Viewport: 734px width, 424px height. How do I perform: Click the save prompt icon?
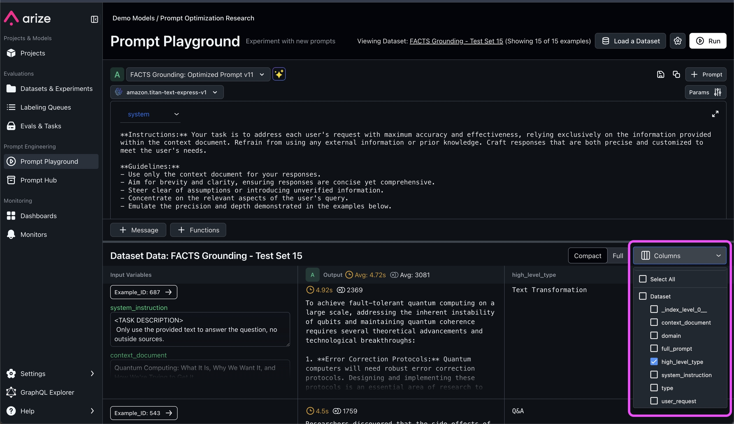pos(660,75)
